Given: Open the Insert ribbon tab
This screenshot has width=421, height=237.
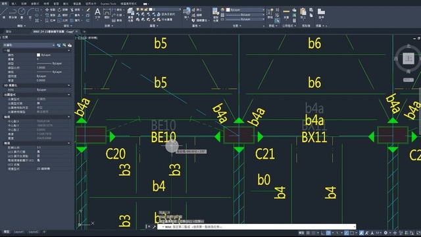Looking at the screenshot, I should 14,4.
